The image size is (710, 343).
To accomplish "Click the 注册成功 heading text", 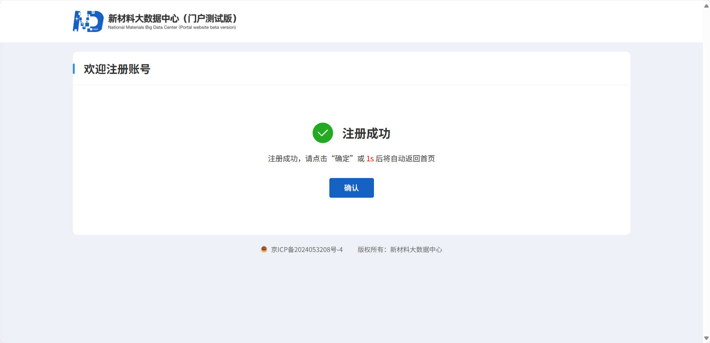I will pyautogui.click(x=366, y=133).
